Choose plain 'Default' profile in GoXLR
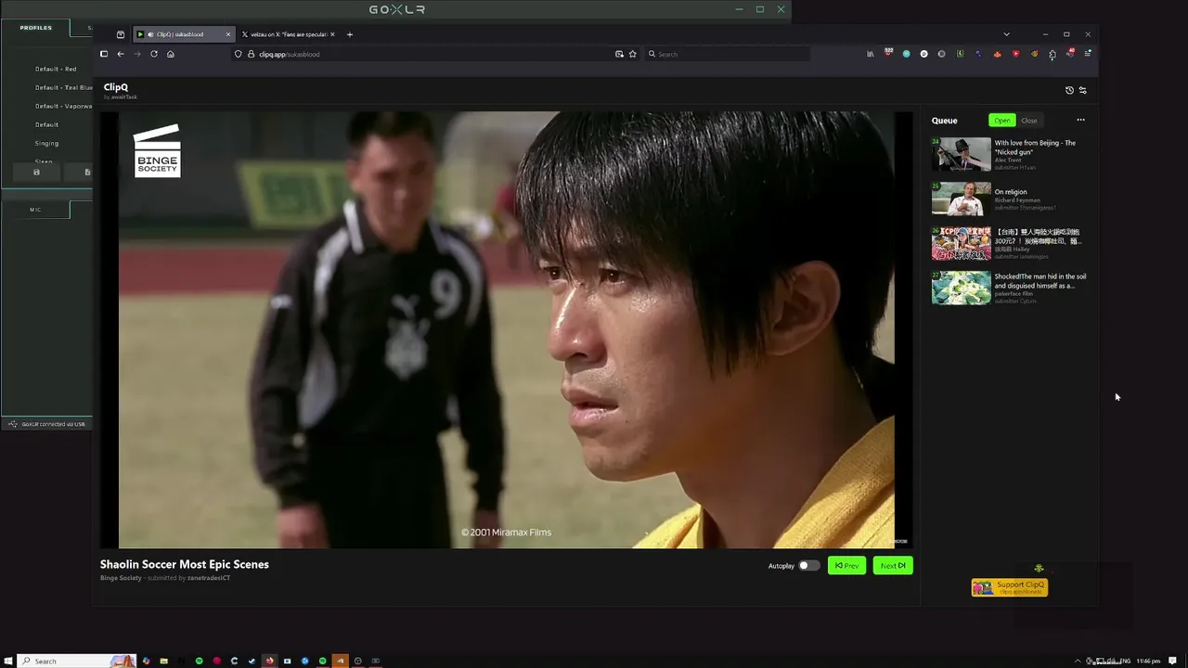 [46, 124]
